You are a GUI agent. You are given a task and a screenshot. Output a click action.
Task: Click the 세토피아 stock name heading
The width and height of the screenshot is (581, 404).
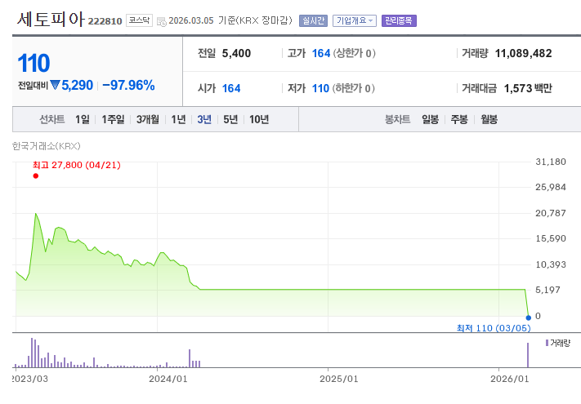click(51, 20)
